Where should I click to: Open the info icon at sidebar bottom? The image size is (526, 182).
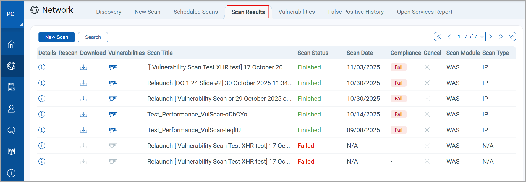[x=11, y=173]
